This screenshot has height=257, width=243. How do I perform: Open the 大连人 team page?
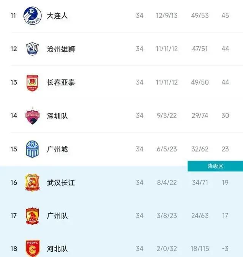coord(57,16)
